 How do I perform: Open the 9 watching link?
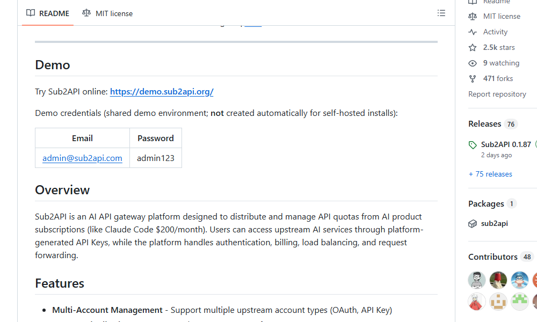[501, 63]
